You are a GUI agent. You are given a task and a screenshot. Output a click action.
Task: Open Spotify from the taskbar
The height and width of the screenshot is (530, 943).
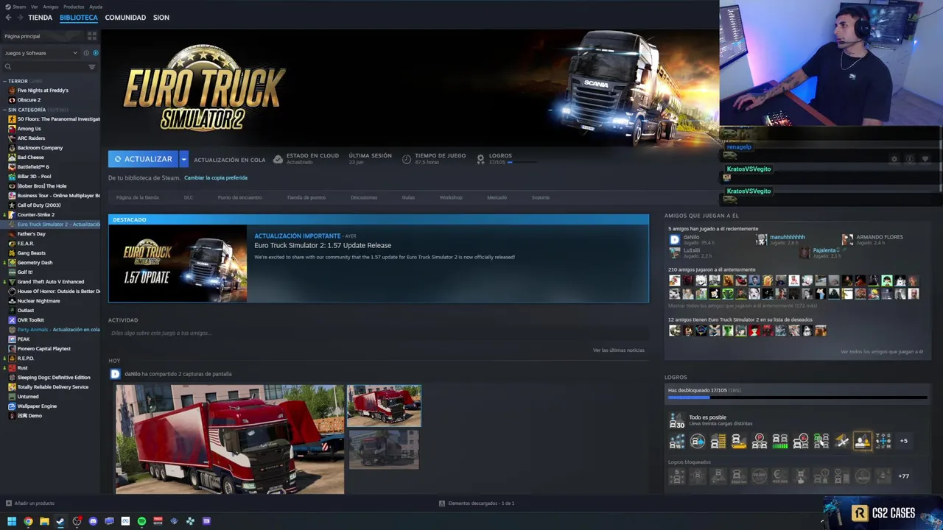[x=141, y=521]
